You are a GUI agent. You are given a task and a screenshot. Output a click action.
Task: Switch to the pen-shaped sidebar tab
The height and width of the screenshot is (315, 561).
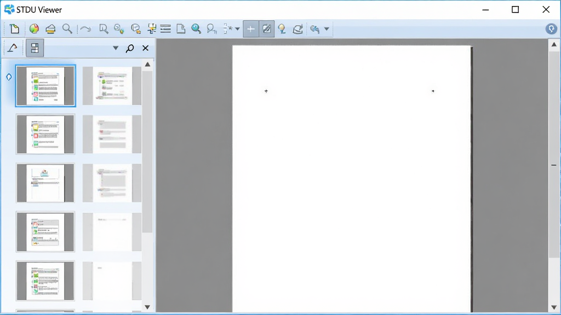click(13, 48)
